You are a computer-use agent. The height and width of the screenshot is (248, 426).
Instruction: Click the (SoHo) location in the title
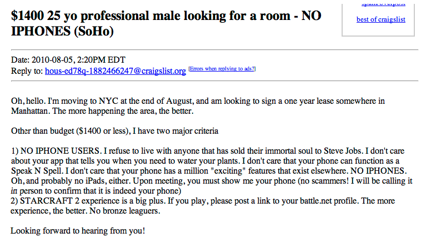point(94,31)
